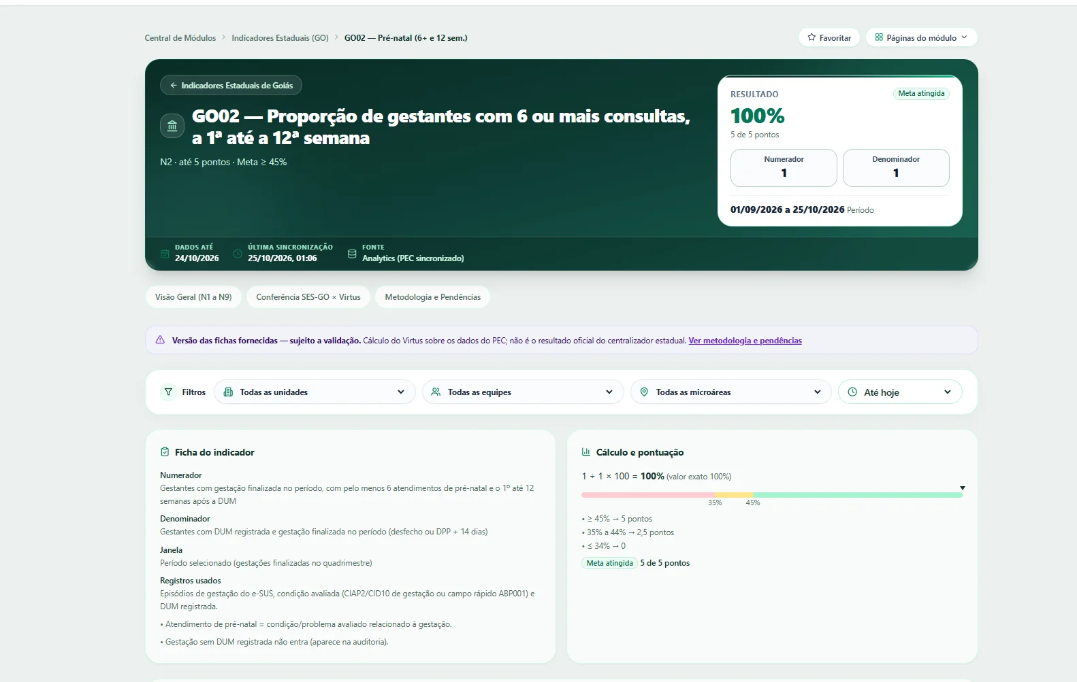Go to Indicadores Estaduais (GO) breadcrumb

(280, 38)
